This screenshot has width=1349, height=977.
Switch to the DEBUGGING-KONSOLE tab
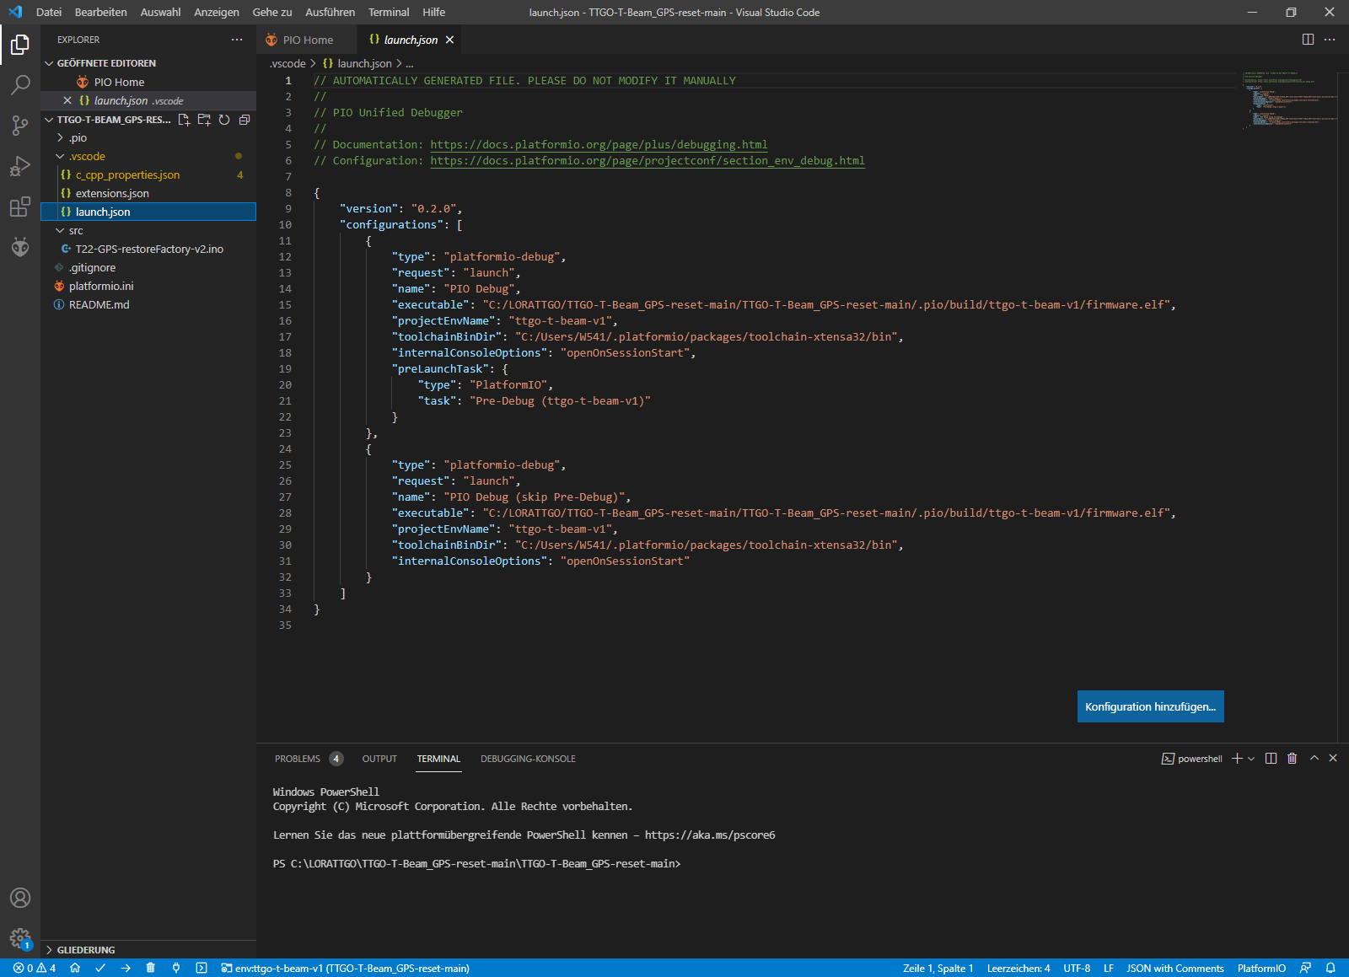coord(528,759)
